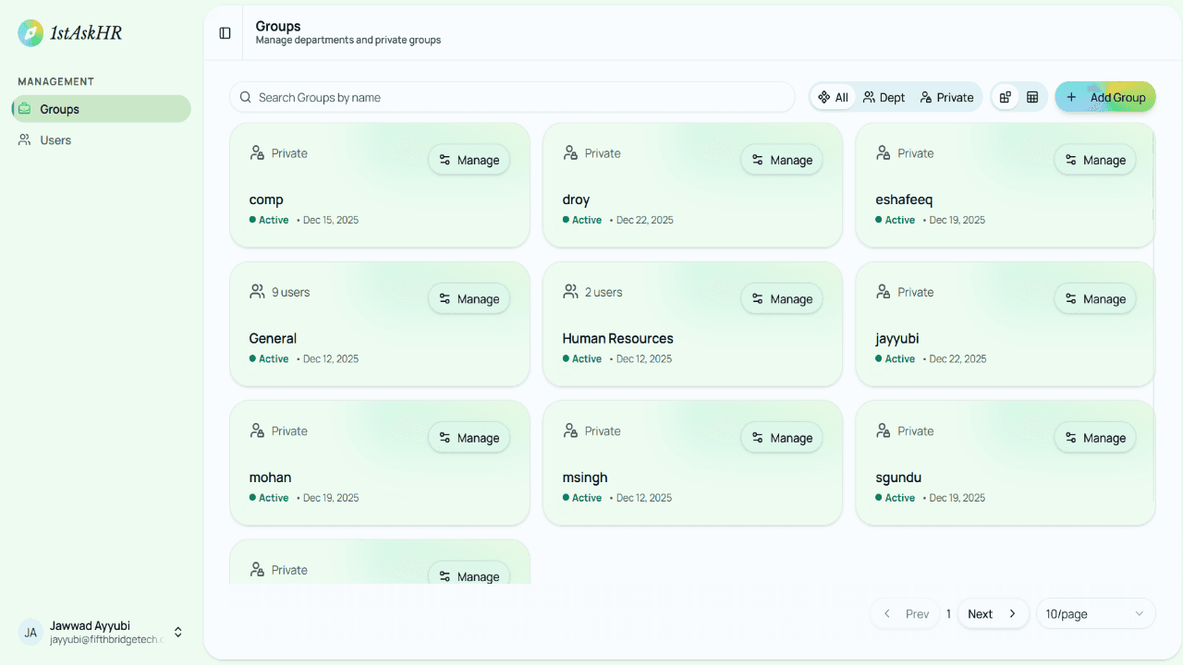This screenshot has width=1183, height=665.
Task: Select the card grid view icon
Action: coord(1004,96)
